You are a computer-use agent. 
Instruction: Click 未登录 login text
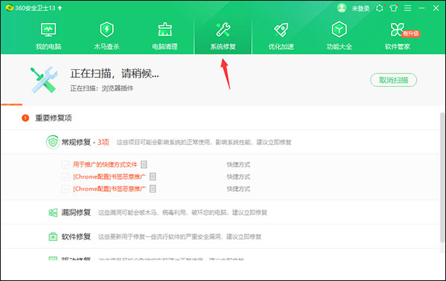[x=361, y=8]
